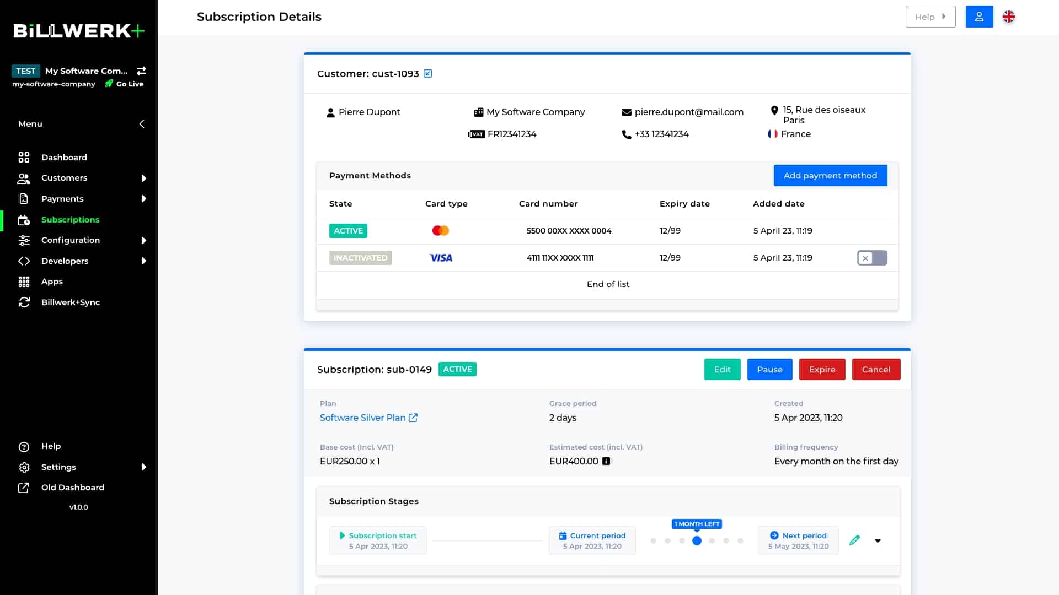Open customer cust-1093 link icon
Screen dimensions: 1059x595
427,73
